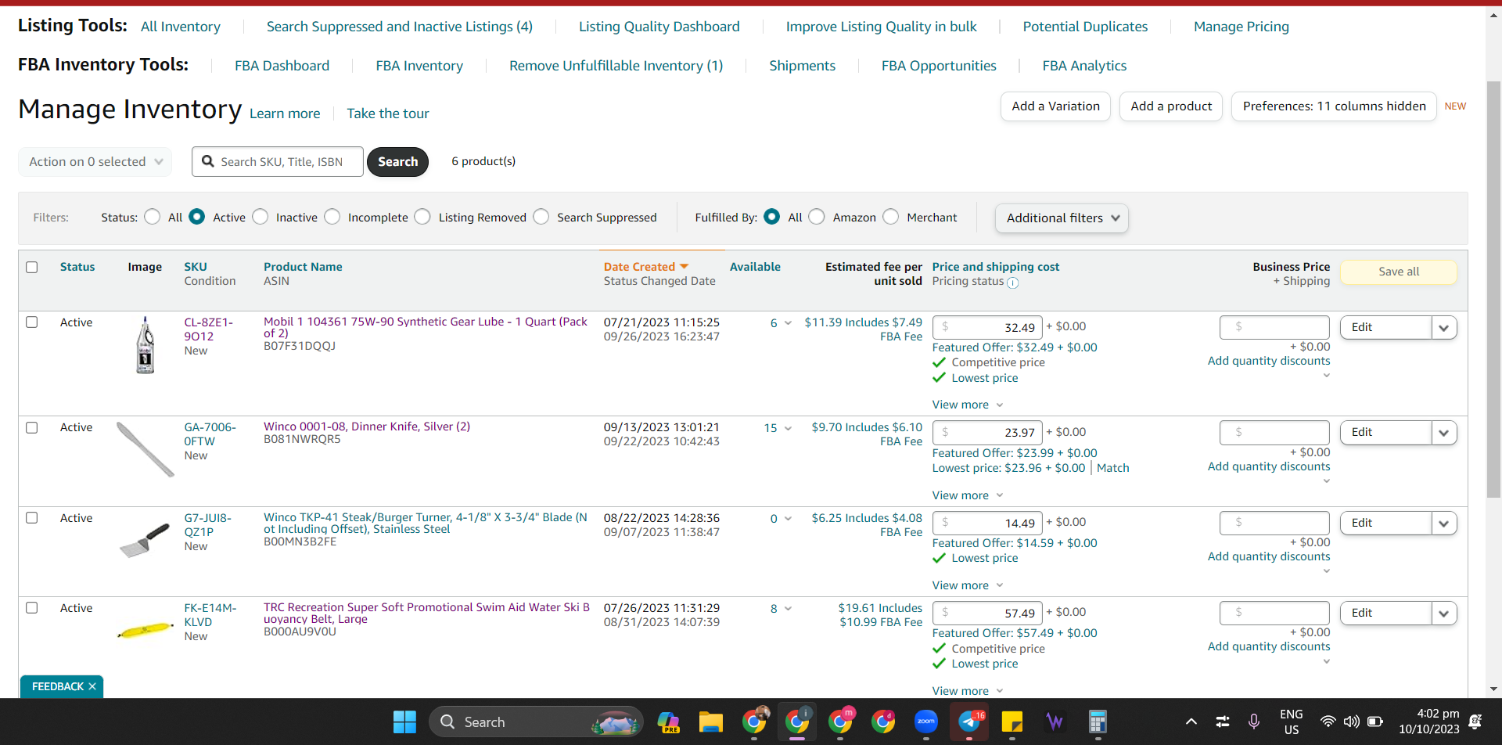This screenshot has width=1502, height=745.
Task: Click the Date Created sort arrow
Action: tap(685, 267)
